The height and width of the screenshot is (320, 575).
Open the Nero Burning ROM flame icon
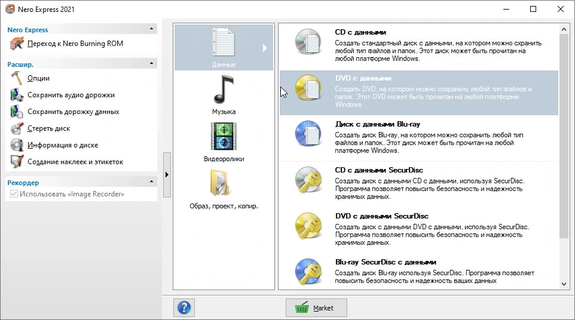17,44
